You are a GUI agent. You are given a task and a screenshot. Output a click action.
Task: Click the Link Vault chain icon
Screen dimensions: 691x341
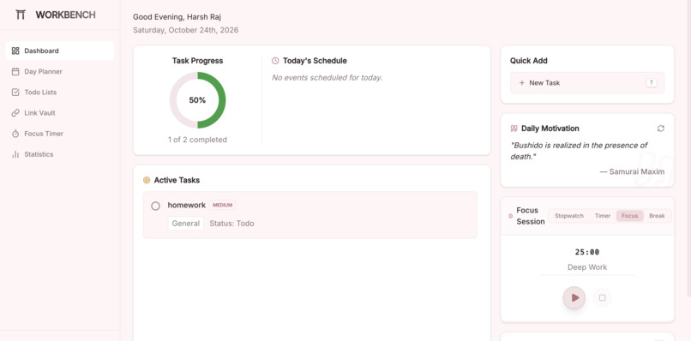pos(15,113)
